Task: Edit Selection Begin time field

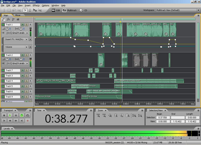Action: tap(163, 118)
